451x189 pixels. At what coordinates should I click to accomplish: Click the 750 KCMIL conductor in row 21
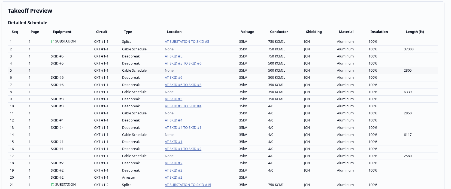(277, 185)
